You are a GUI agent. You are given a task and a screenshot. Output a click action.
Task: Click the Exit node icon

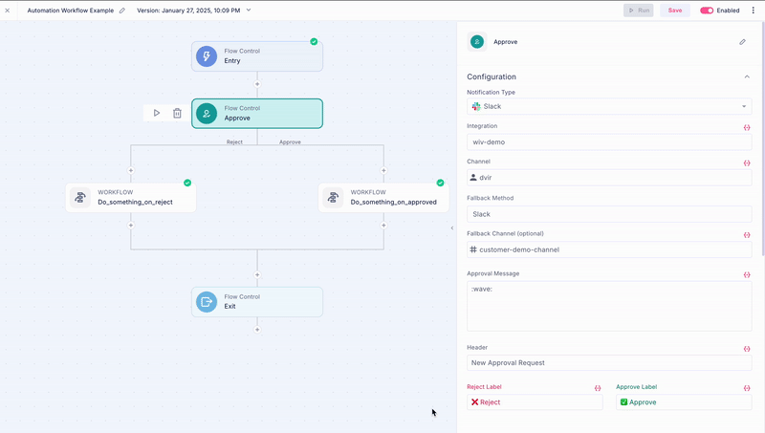coord(207,302)
